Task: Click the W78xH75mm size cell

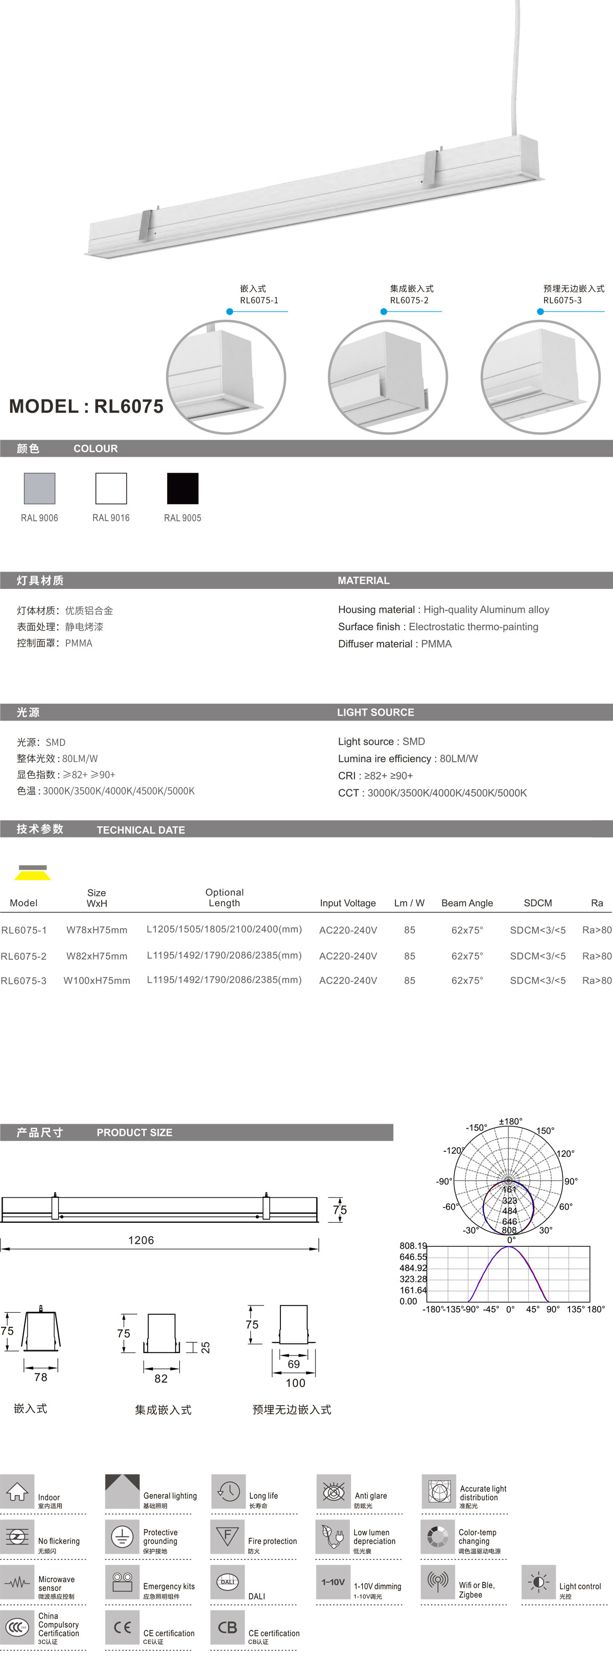Action: pos(97,931)
